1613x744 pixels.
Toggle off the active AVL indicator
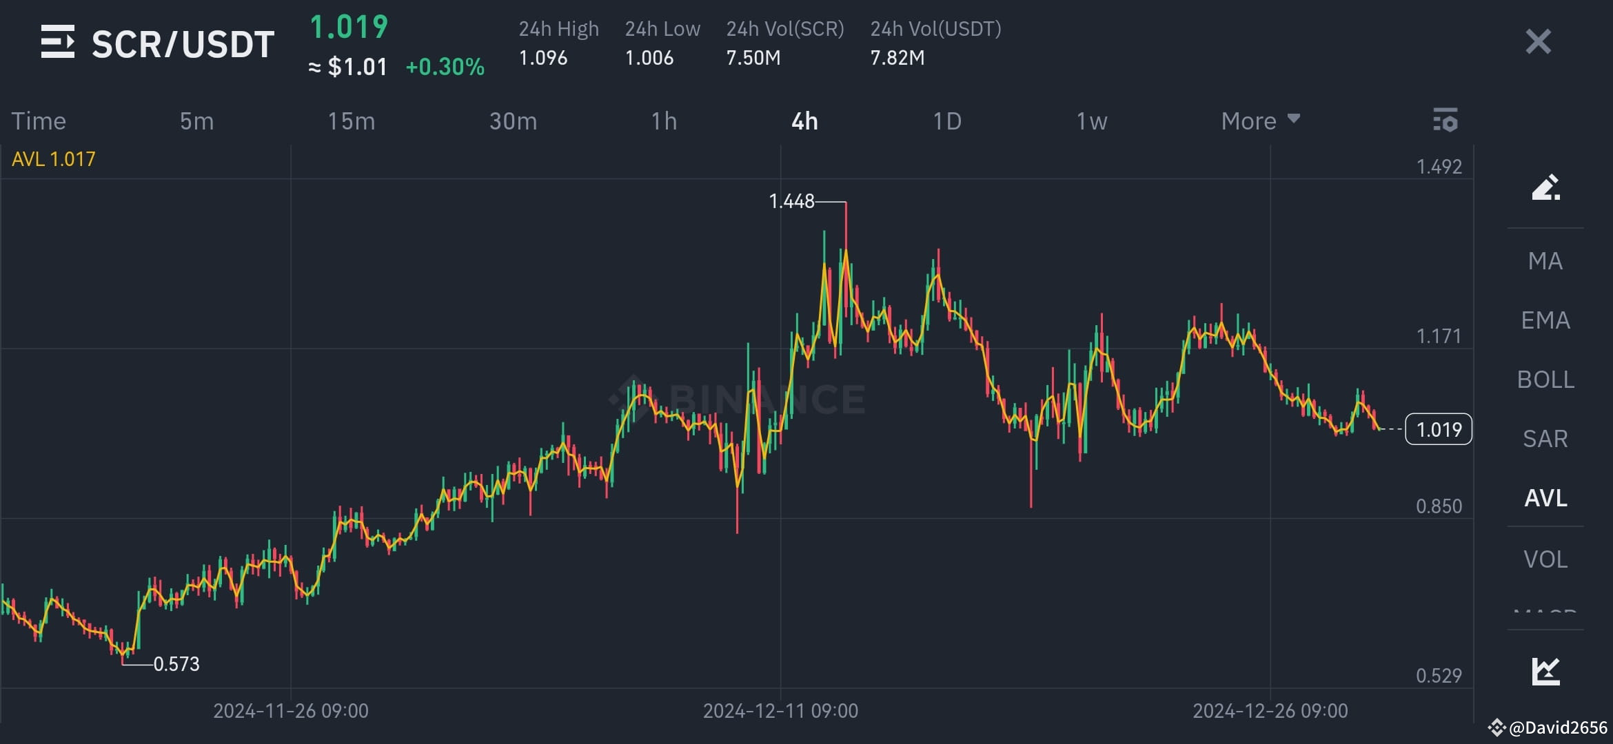[x=1545, y=498]
